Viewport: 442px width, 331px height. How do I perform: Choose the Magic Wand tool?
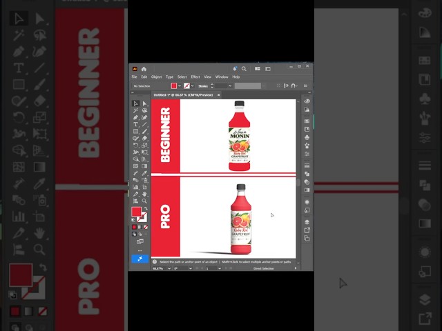coord(135,110)
